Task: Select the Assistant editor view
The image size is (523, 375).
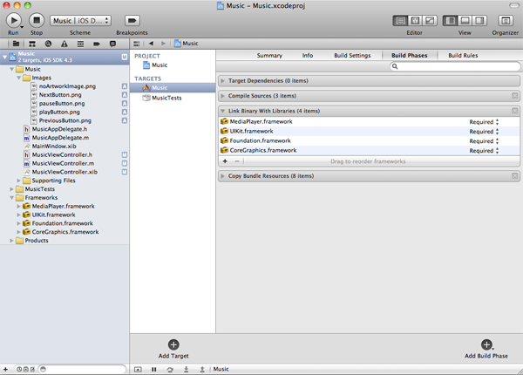Action: pyautogui.click(x=415, y=21)
